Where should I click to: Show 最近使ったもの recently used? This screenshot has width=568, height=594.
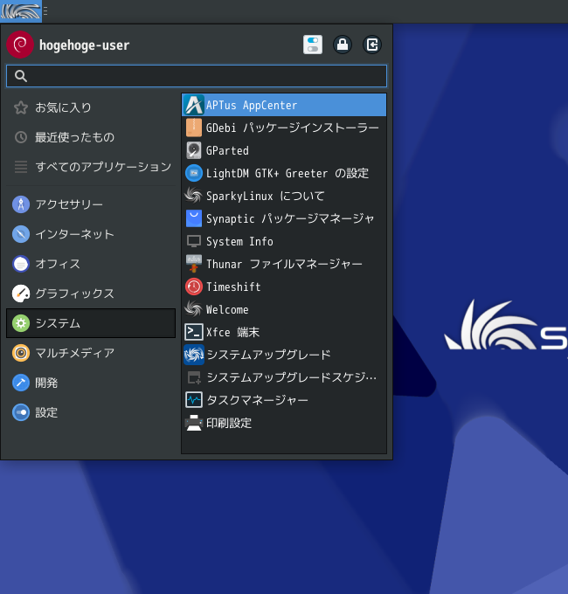tap(91, 137)
